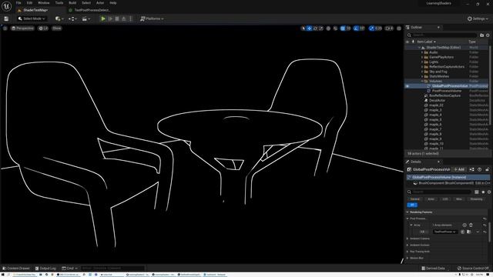Image resolution: width=493 pixels, height=277 pixels.
Task: Open Content Drawer in status bar
Action: (15, 269)
